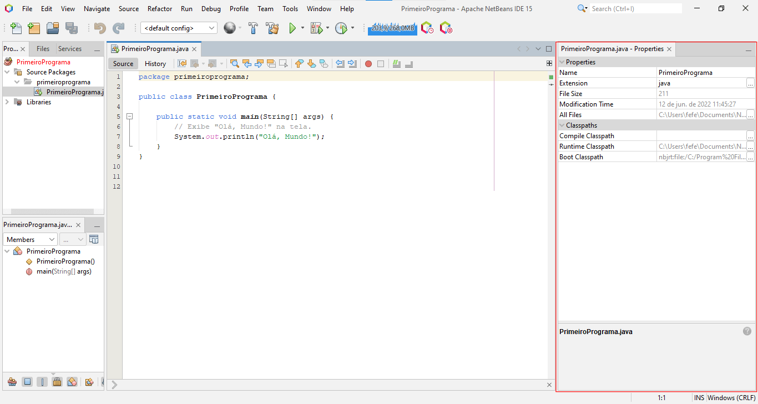Viewport: 758px width, 404px height.
Task: Toggle comment on highlighted code
Action: point(396,63)
